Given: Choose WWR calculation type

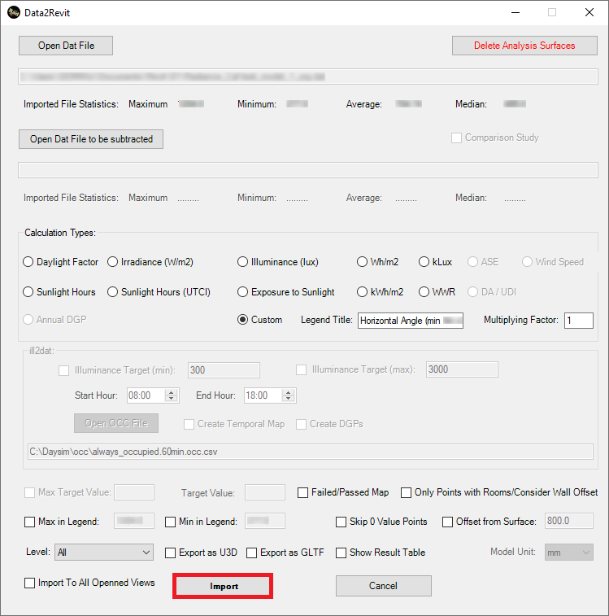Looking at the screenshot, I should click(x=424, y=292).
